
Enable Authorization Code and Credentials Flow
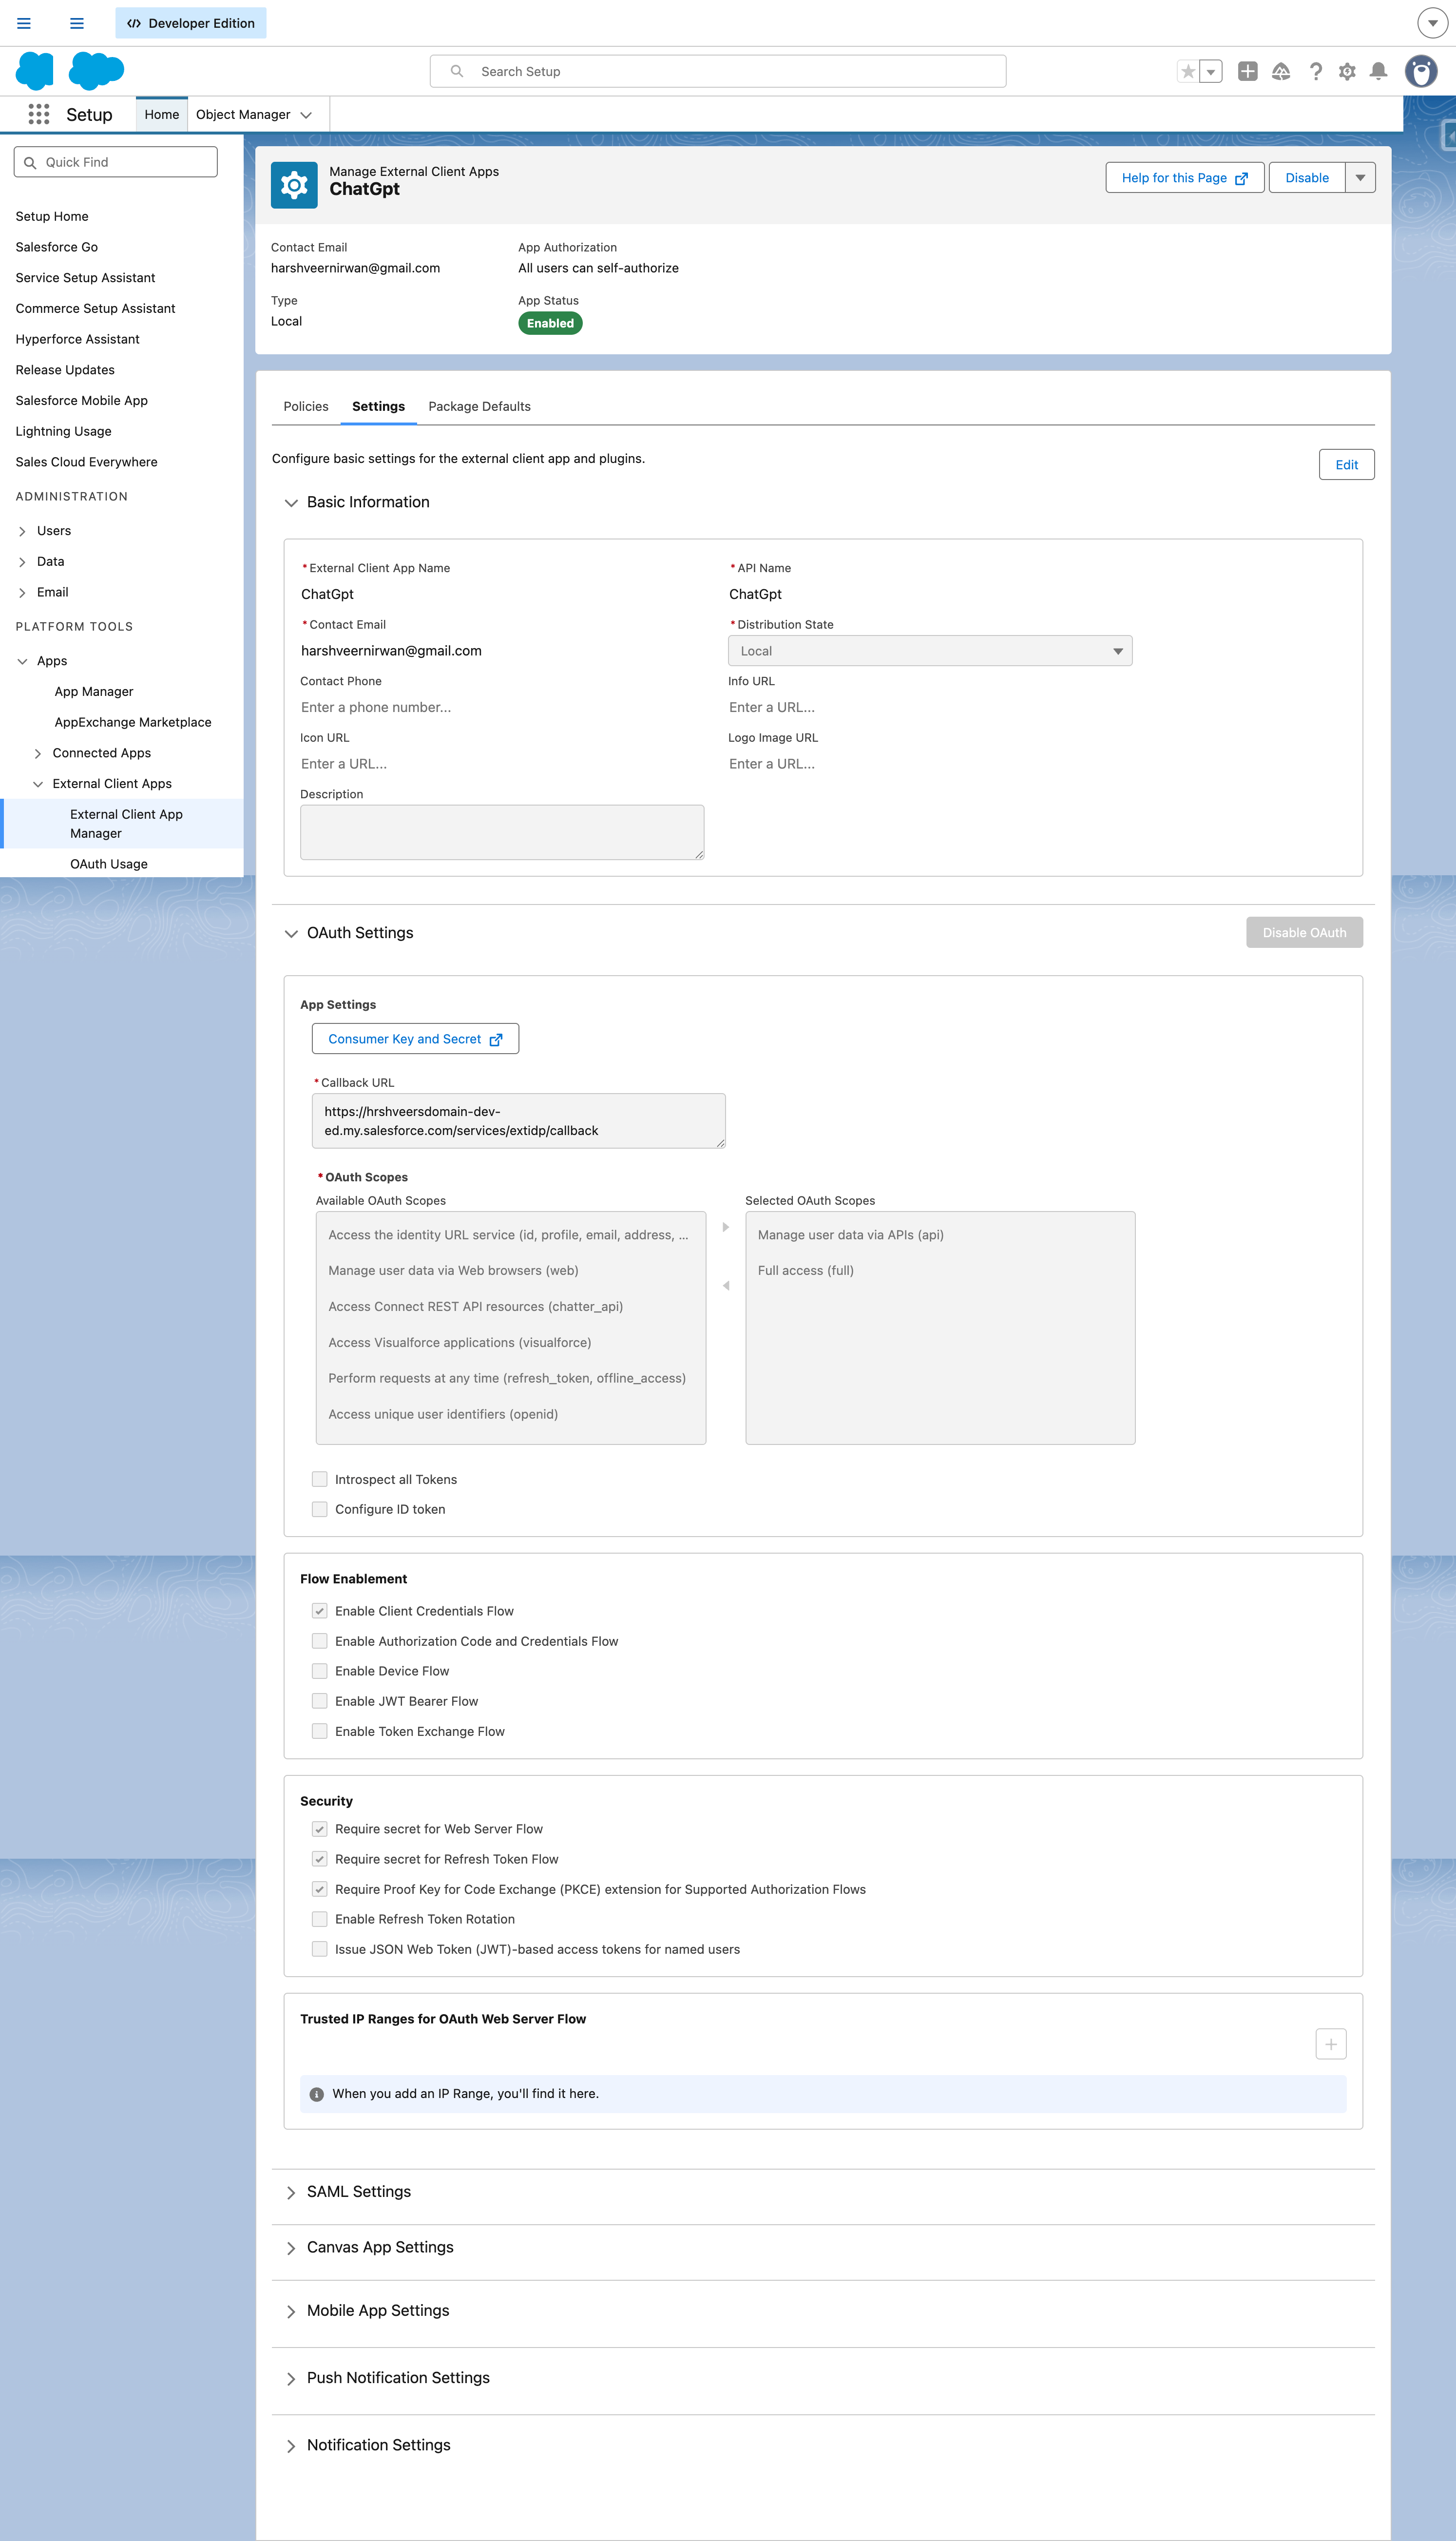[320, 1641]
